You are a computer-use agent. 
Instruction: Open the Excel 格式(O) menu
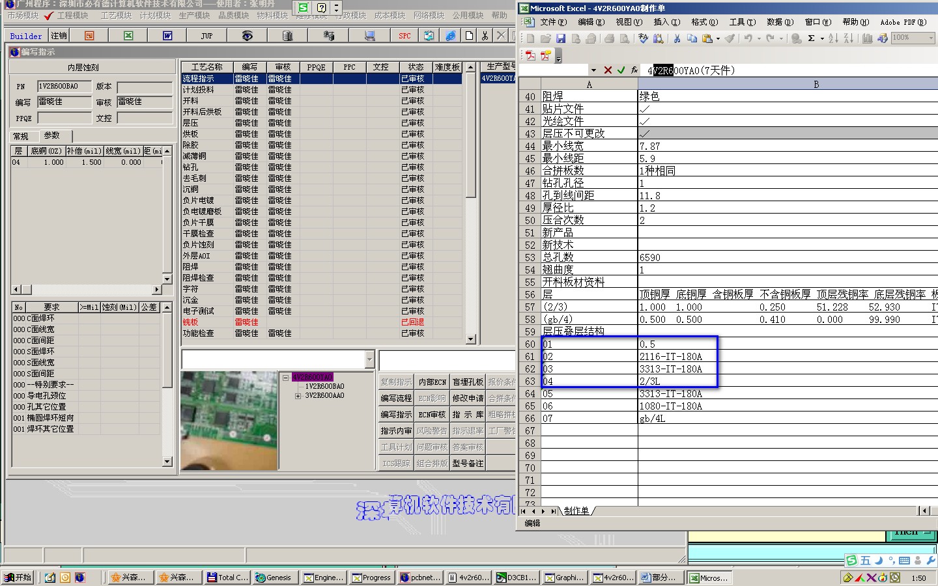click(x=704, y=22)
